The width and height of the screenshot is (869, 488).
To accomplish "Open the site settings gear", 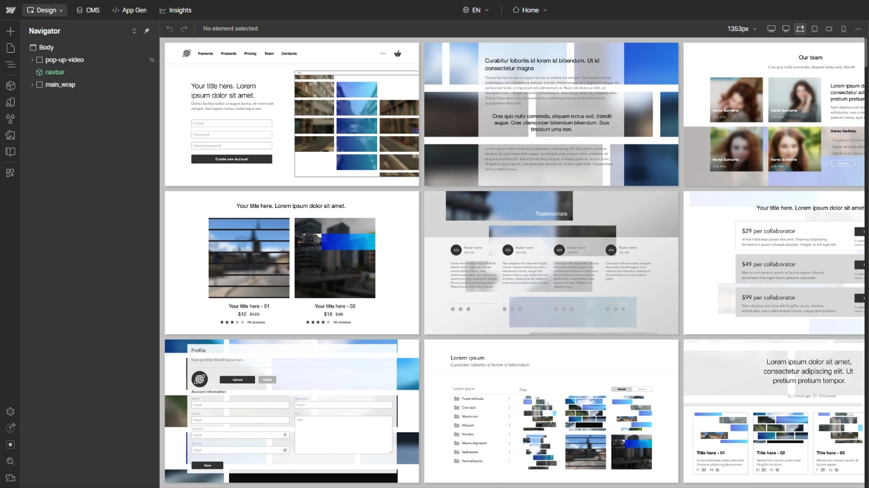I will [10, 411].
